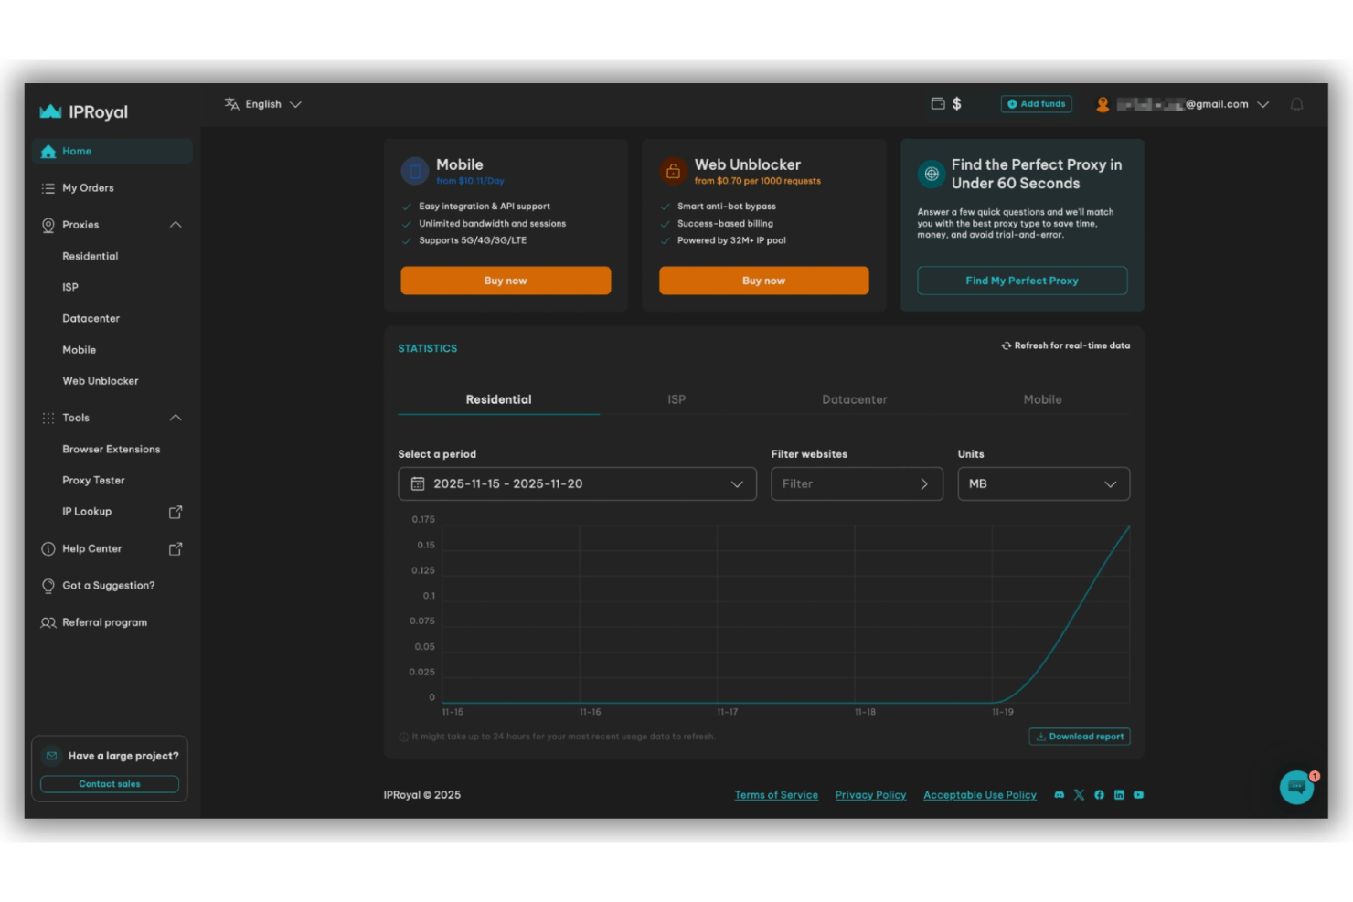Open Terms of Service link
Image resolution: width=1353 pixels, height=902 pixels.
coord(776,795)
